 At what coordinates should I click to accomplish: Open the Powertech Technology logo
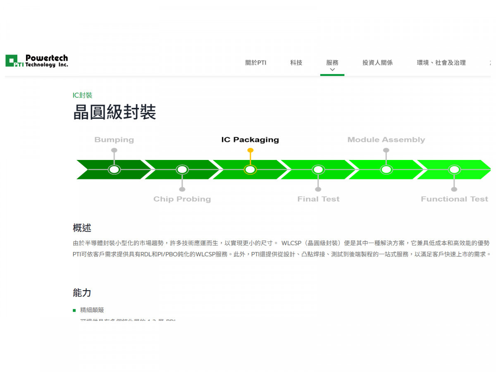pyautogui.click(x=37, y=61)
